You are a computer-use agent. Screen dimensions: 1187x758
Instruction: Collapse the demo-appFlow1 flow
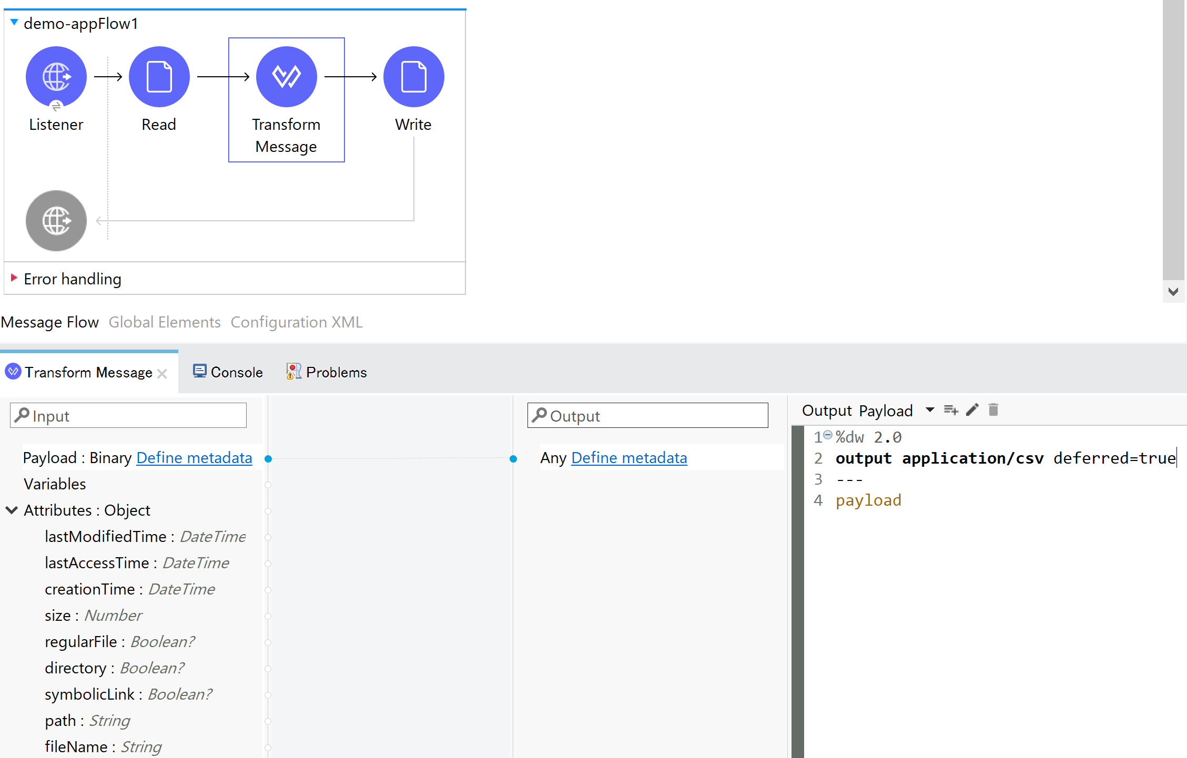(14, 23)
